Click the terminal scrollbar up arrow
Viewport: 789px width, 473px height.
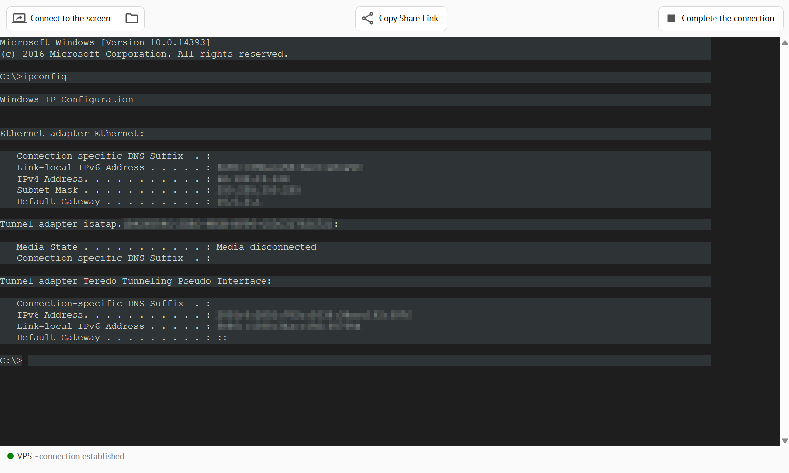pyautogui.click(x=785, y=43)
